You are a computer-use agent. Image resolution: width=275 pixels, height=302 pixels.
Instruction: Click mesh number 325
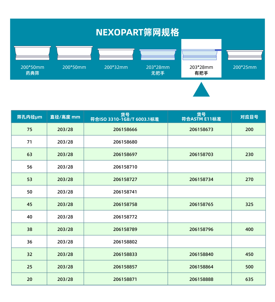pyautogui.click(x=249, y=204)
